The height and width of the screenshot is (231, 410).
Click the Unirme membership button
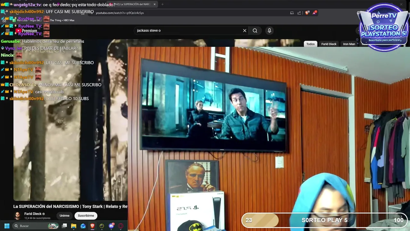64,216
